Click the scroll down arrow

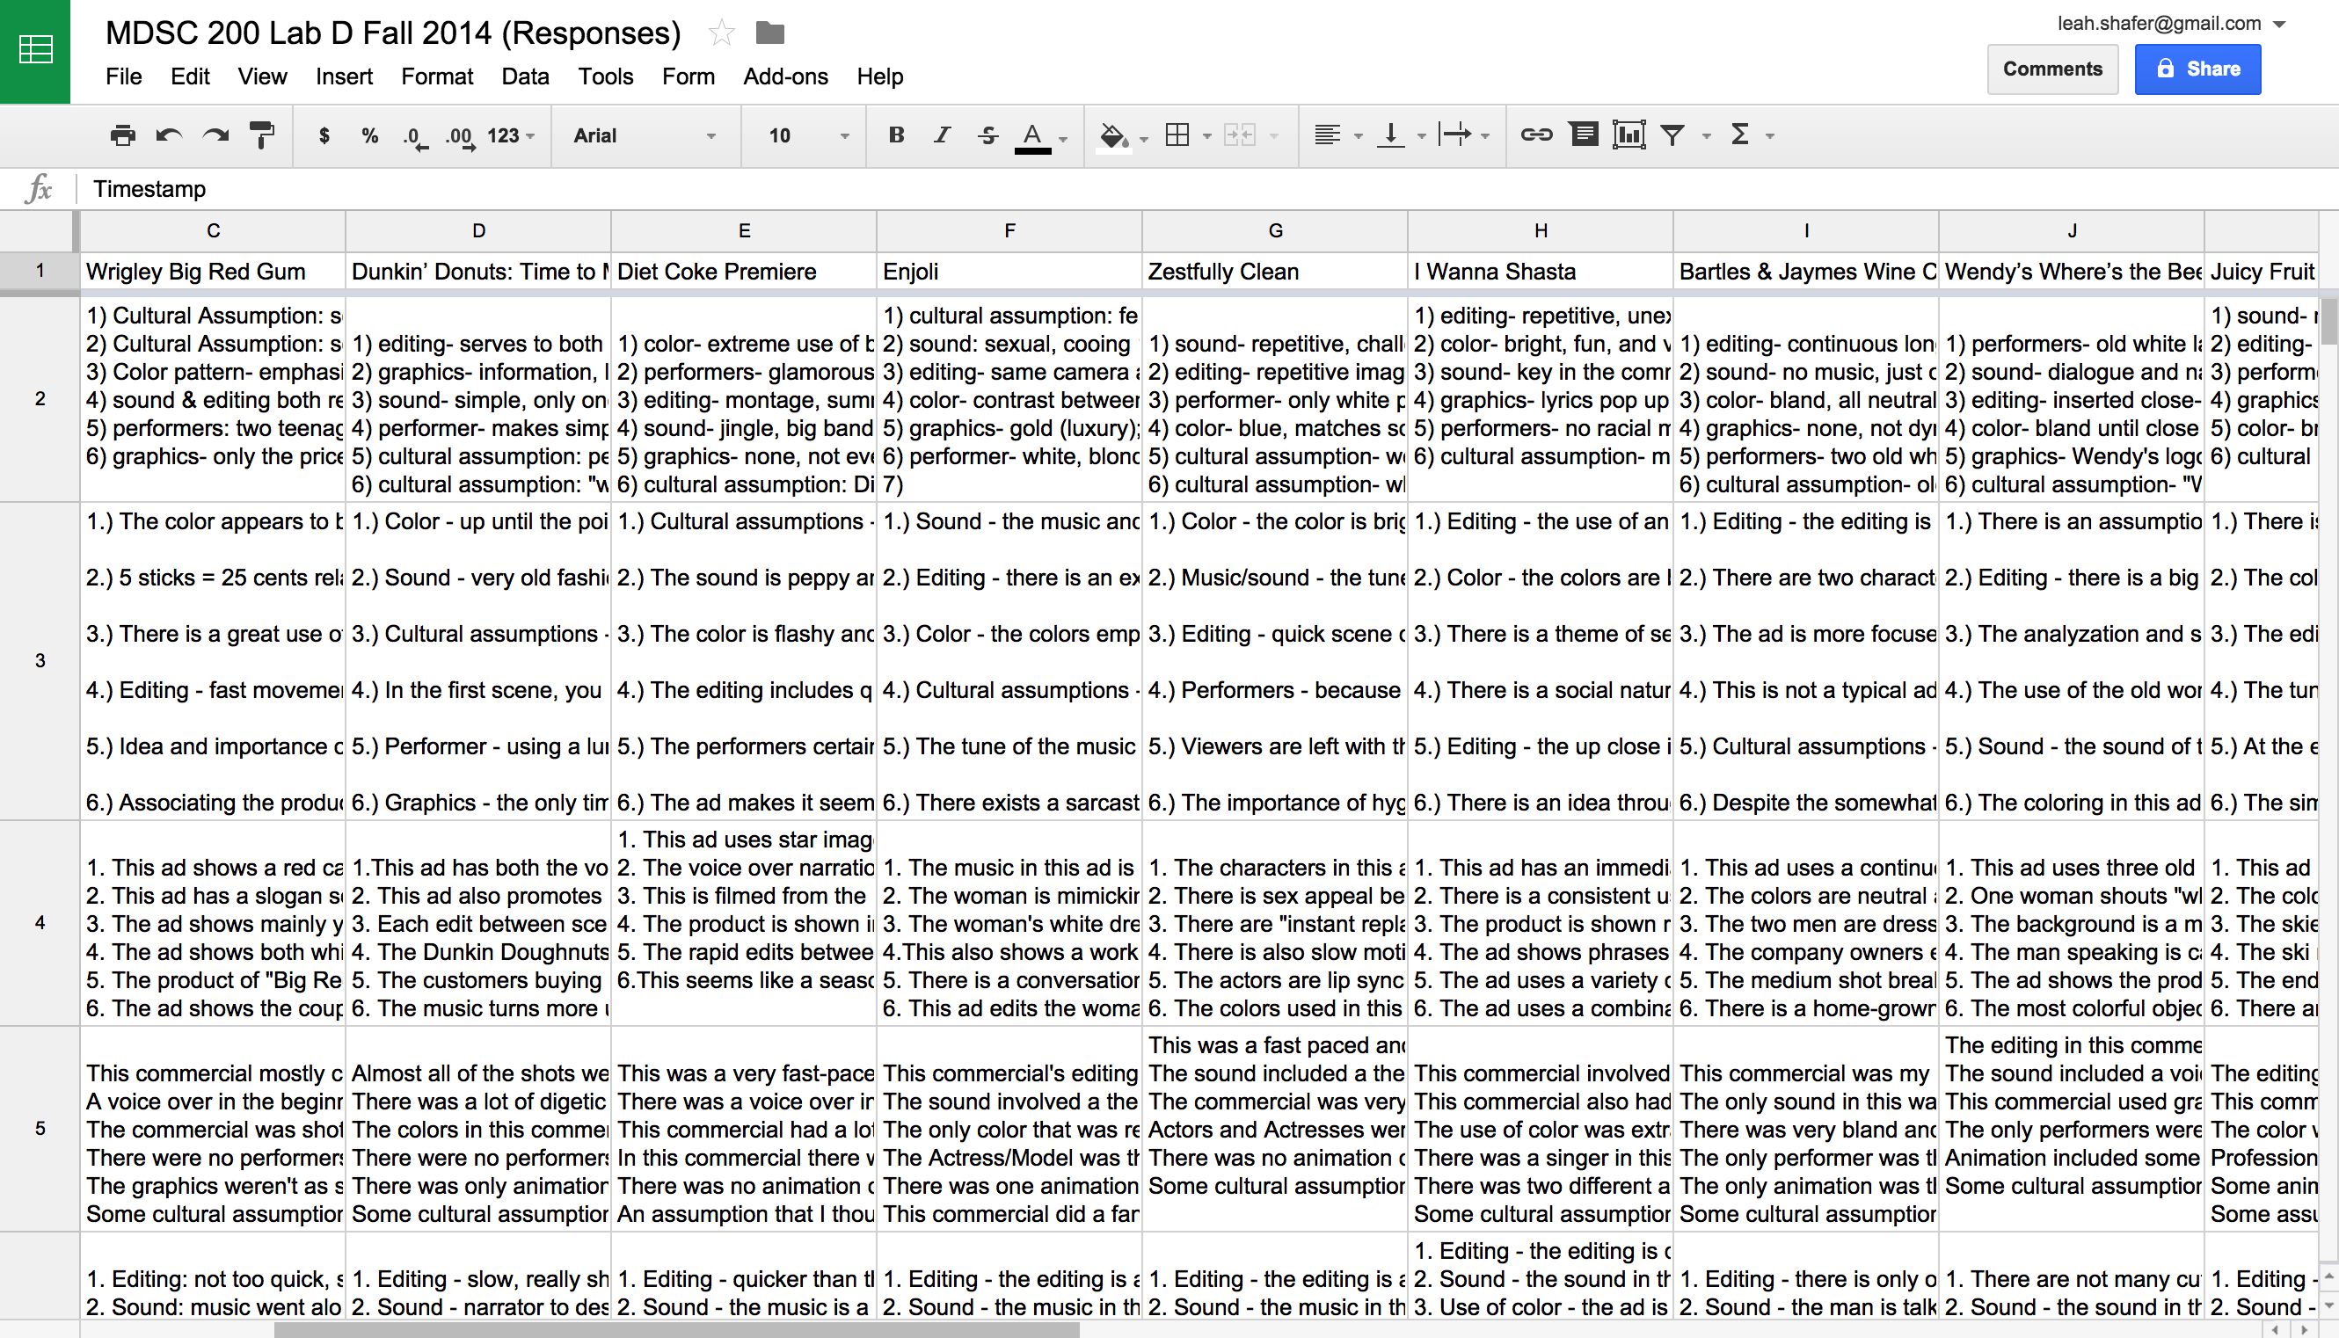click(x=2329, y=1304)
